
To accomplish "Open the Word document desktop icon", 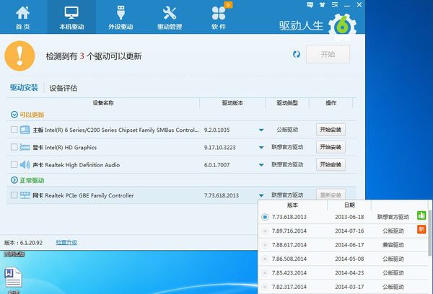I will pyautogui.click(x=13, y=278).
